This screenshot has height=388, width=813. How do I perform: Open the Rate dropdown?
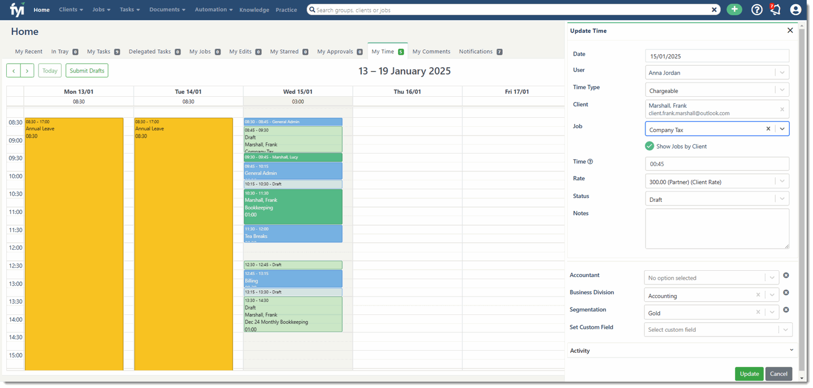[x=717, y=181]
